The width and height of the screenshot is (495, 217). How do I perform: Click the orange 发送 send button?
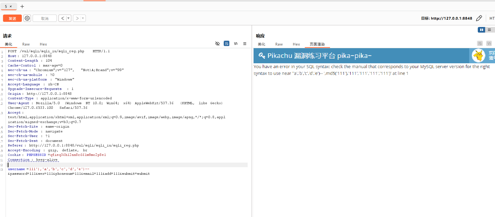(x=12, y=18)
